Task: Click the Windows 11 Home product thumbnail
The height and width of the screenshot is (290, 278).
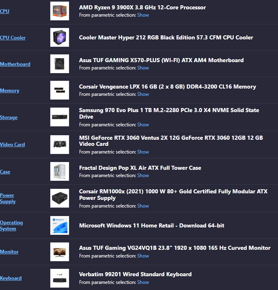Action: click(60, 225)
